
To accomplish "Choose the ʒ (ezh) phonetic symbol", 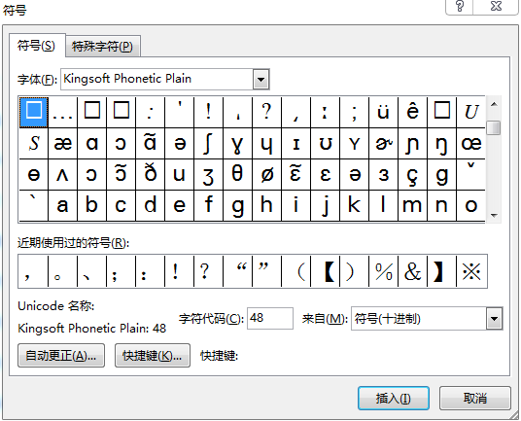I will tap(208, 174).
